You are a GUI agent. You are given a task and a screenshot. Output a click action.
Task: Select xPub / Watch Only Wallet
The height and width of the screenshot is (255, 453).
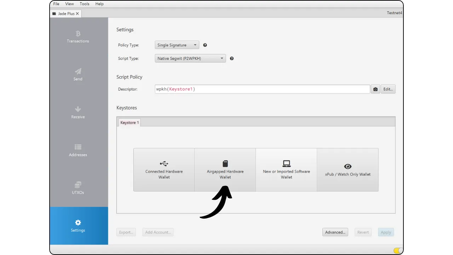click(348, 170)
